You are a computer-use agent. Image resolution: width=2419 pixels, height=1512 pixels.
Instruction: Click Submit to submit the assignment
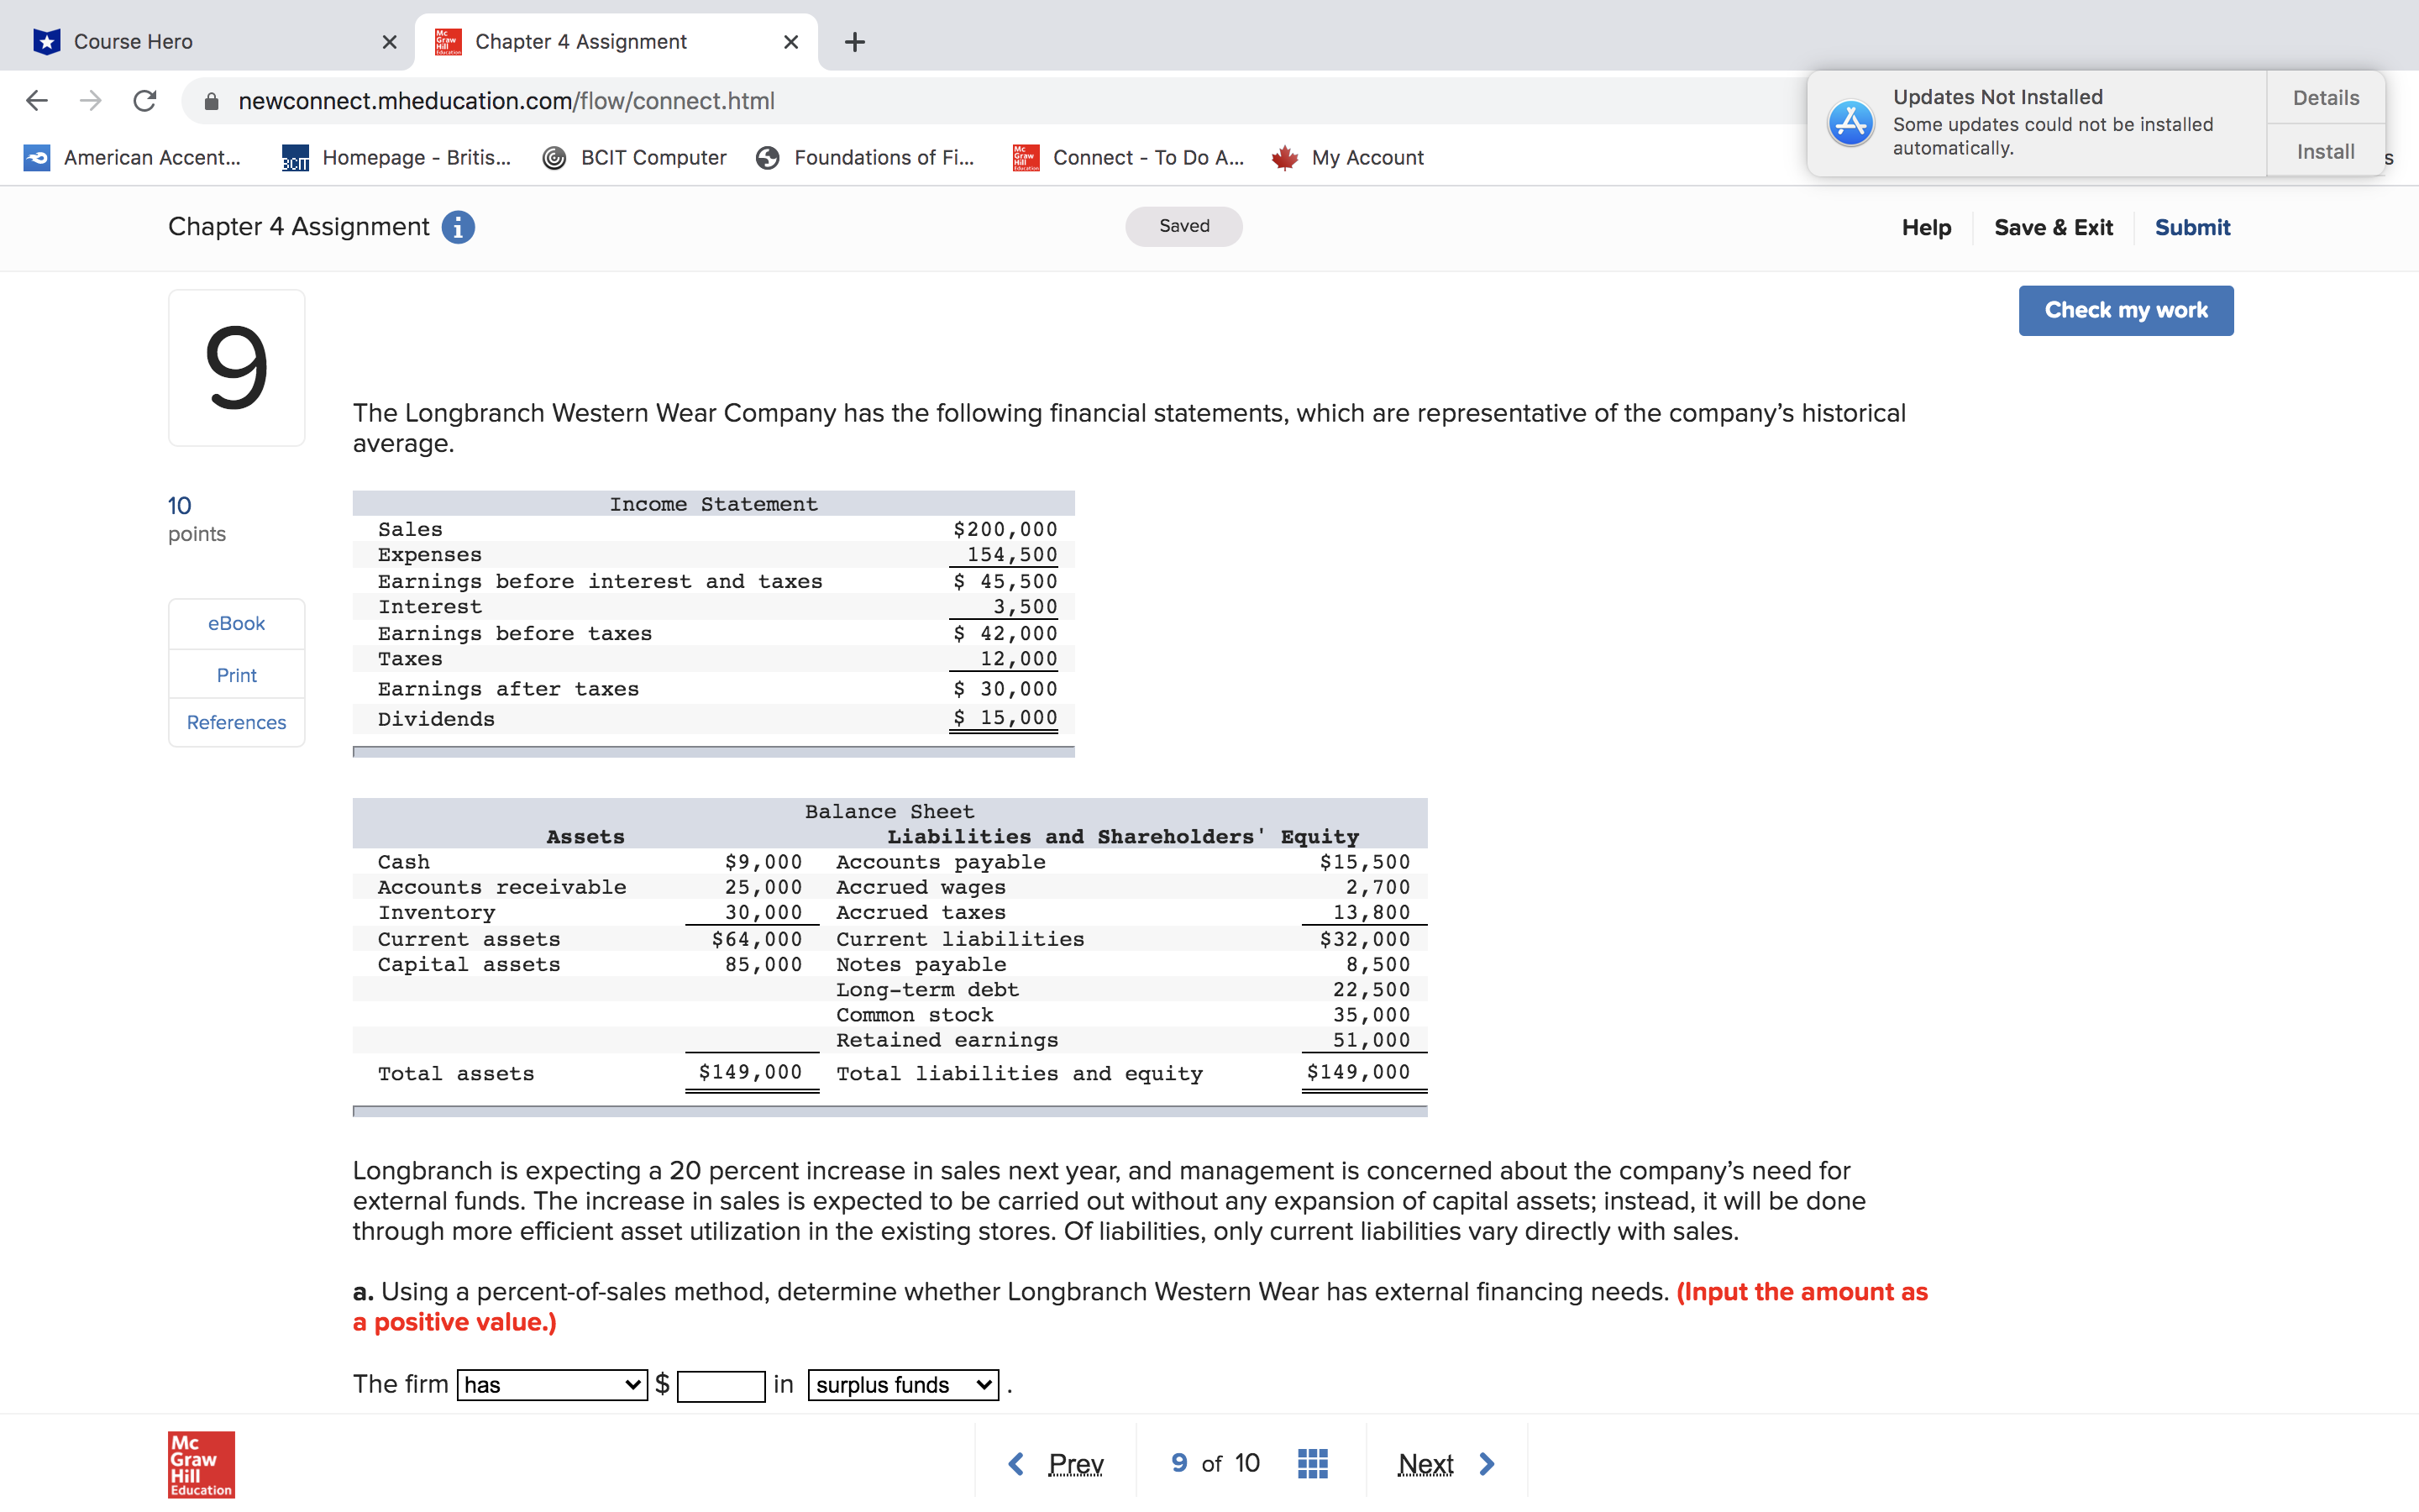tap(2192, 227)
